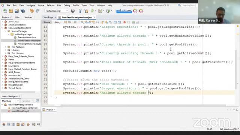
Task: Open the empty filter dropdown in Navigator
Action: pyautogui.click(x=27, y=101)
